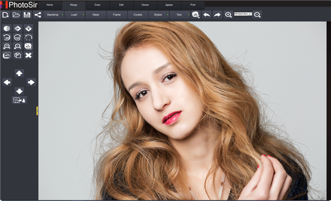This screenshot has width=331, height=201.
Task: Switch to the Home tab
Action: pyautogui.click(x=50, y=5)
